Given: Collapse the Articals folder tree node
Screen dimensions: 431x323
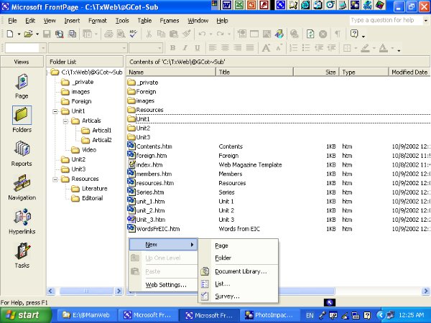Looking at the screenshot, I should [x=65, y=121].
